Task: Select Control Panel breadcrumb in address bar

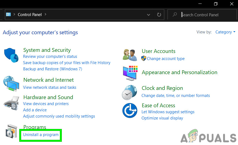Action: click(x=30, y=15)
